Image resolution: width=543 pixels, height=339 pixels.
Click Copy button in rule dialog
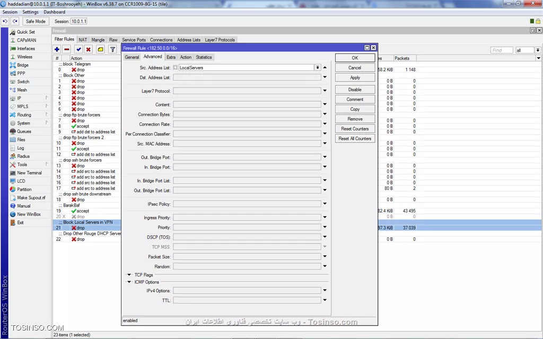point(355,109)
